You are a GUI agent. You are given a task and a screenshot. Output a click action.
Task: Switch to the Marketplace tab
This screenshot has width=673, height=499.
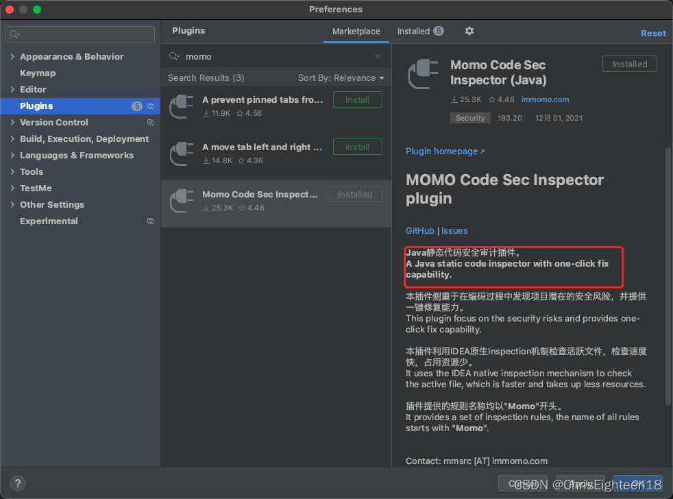coord(356,32)
